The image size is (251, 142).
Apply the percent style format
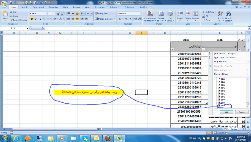tap(126, 19)
